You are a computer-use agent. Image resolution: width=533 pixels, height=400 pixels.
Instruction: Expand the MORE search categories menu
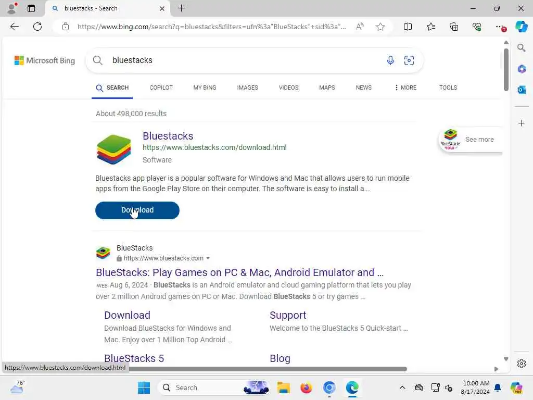[x=405, y=87]
